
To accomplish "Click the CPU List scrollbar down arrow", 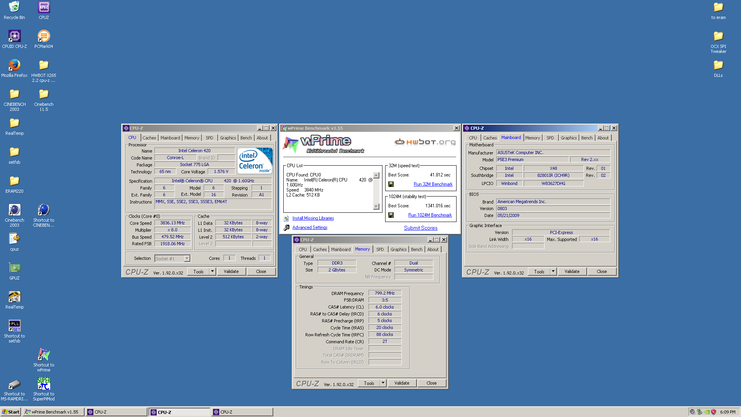I will pos(376,207).
